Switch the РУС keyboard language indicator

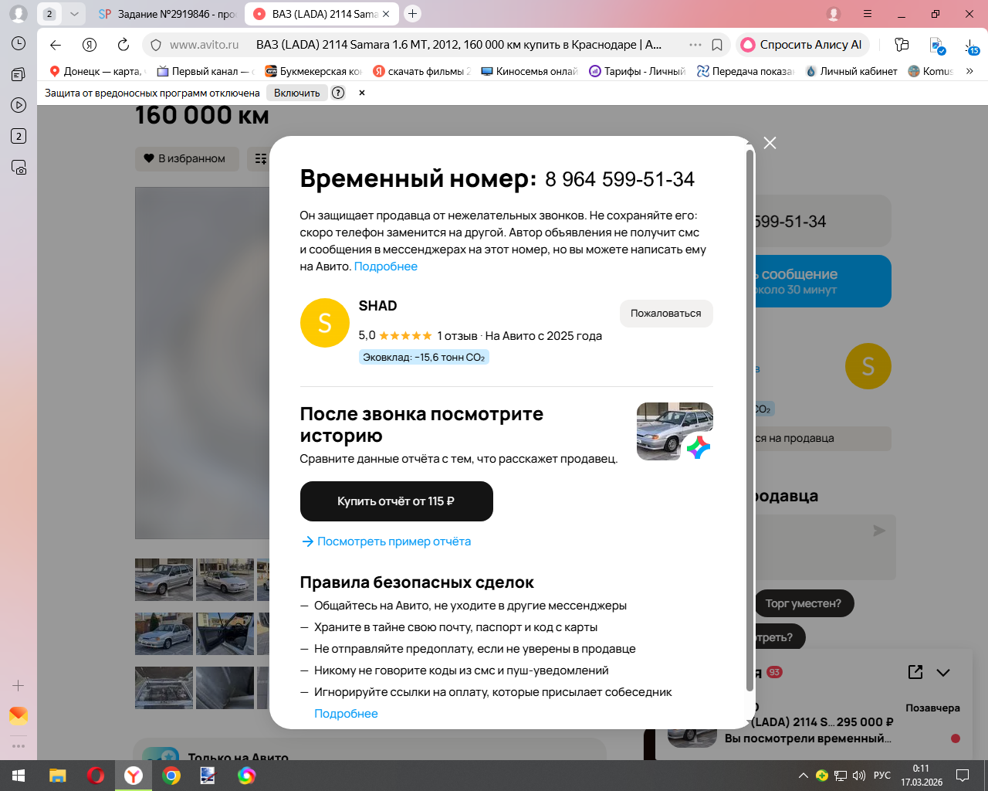click(x=882, y=776)
